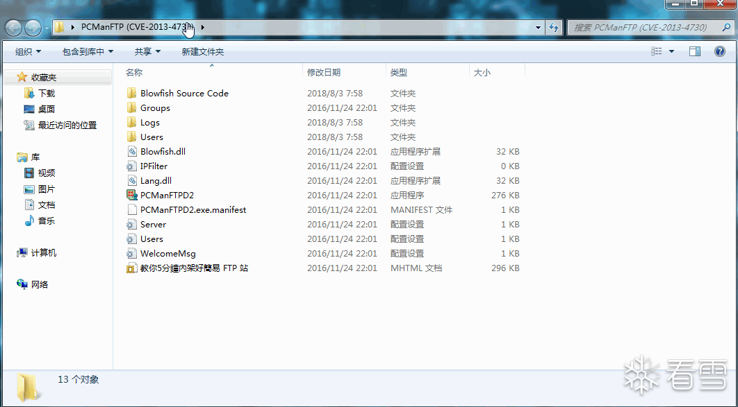The height and width of the screenshot is (407, 738).
Task: Open the 包含到库中 menu
Action: tap(88, 51)
